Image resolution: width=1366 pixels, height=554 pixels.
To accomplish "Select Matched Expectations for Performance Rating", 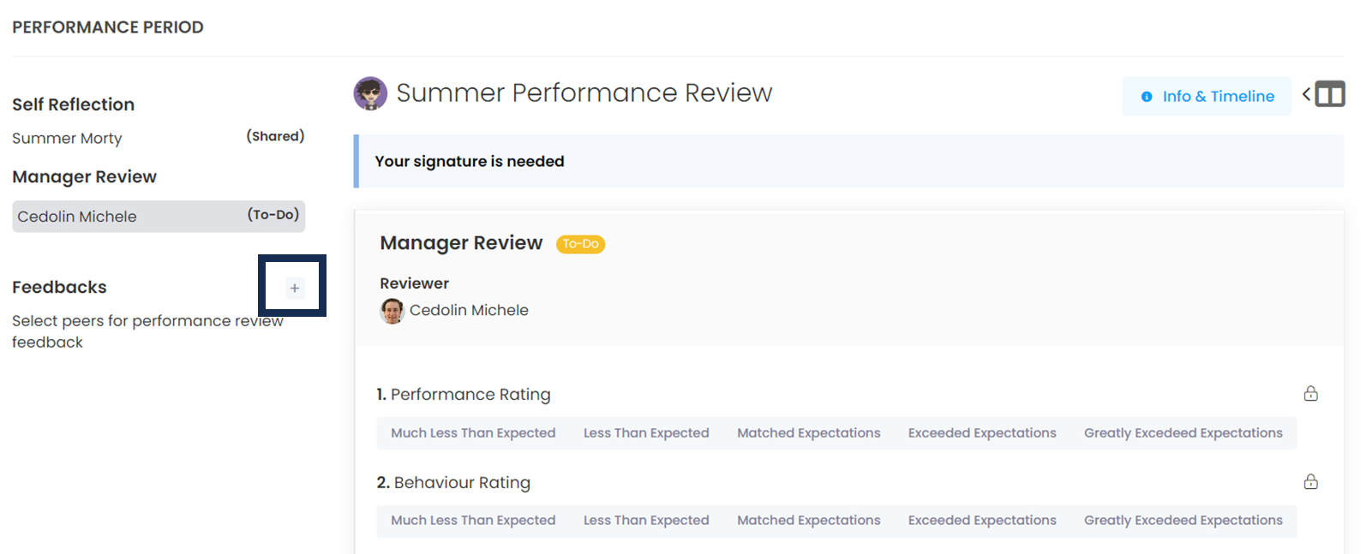I will (x=808, y=433).
